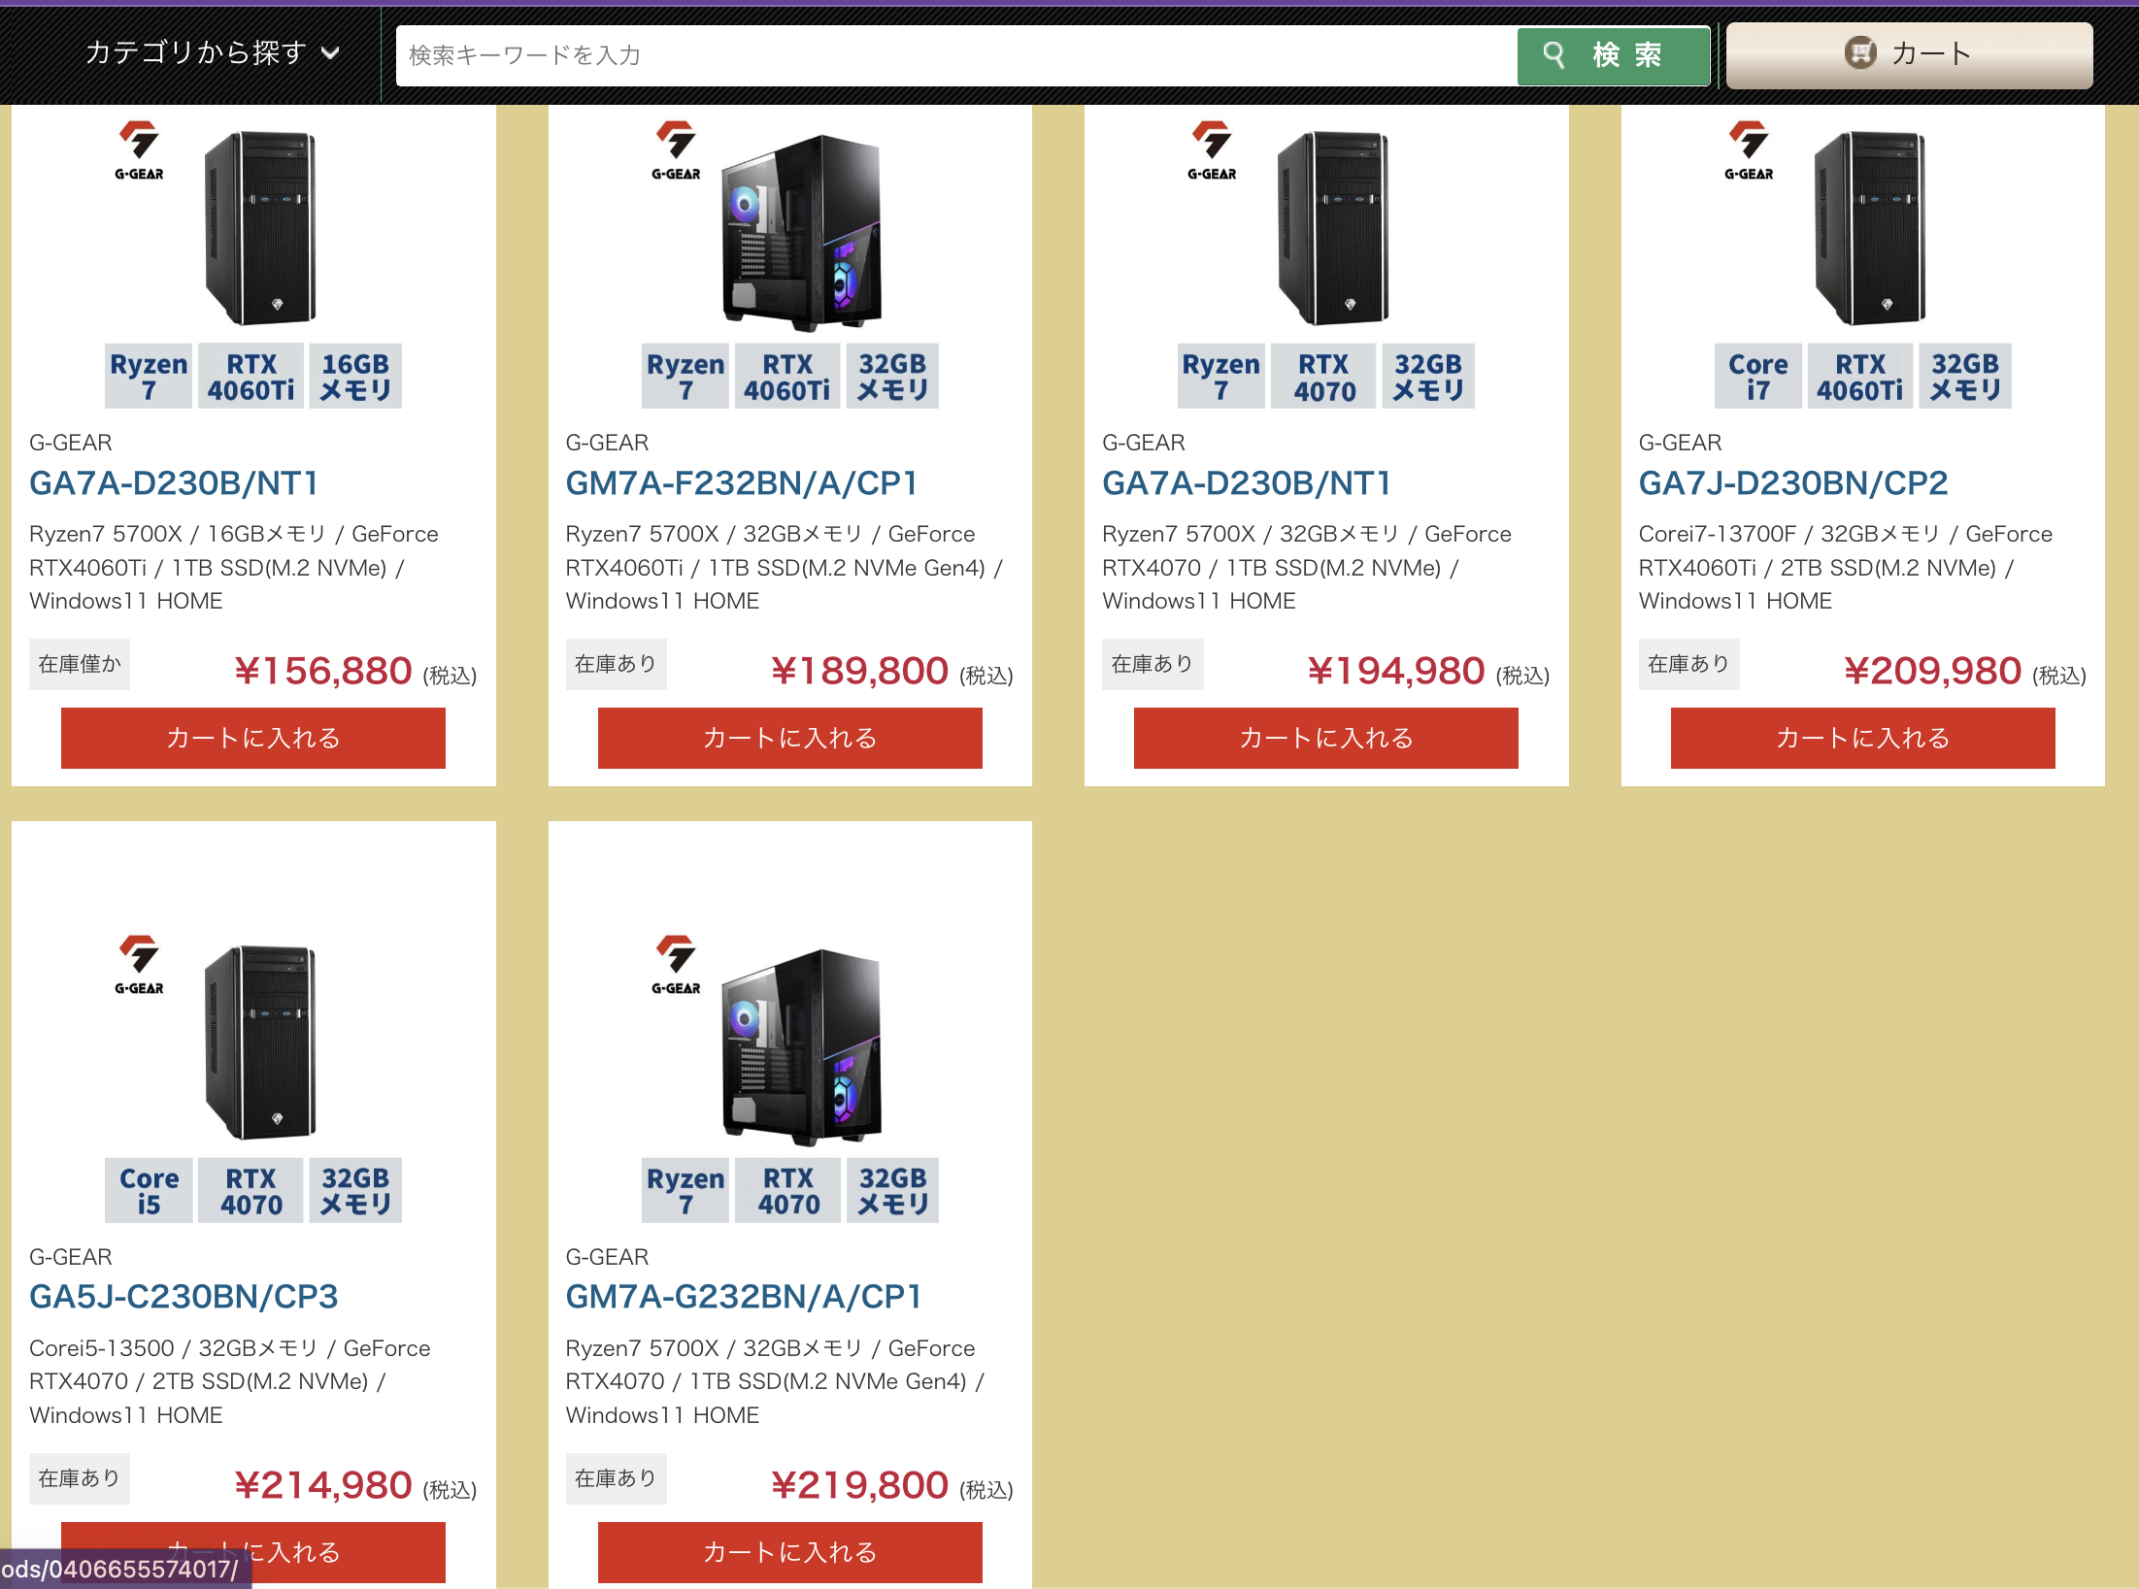Open the RGB case image of GM7A-F232BN/A/CP1
2139x1589 pixels.
click(802, 233)
